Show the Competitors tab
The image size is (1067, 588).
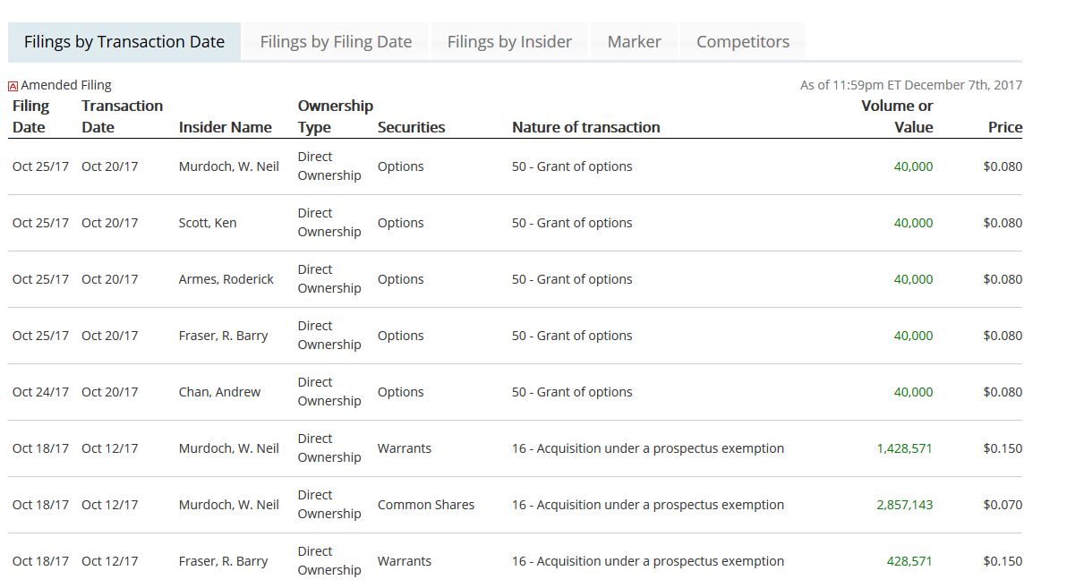(x=743, y=42)
